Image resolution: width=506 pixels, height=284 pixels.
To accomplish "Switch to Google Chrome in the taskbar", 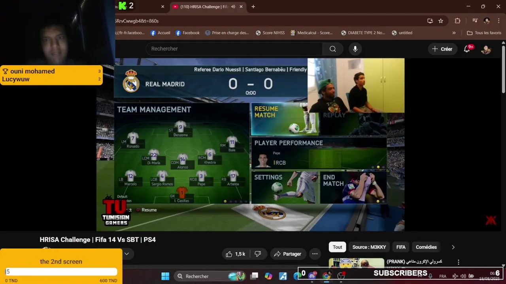I will click(327, 276).
